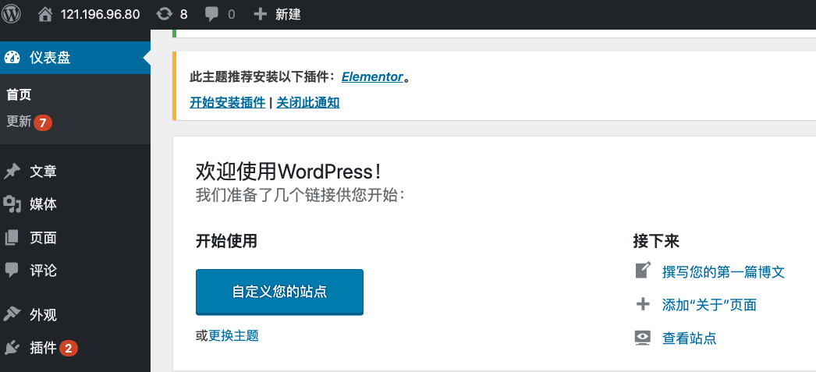Click 开始安装插件 link
816x372 pixels.
tap(228, 102)
